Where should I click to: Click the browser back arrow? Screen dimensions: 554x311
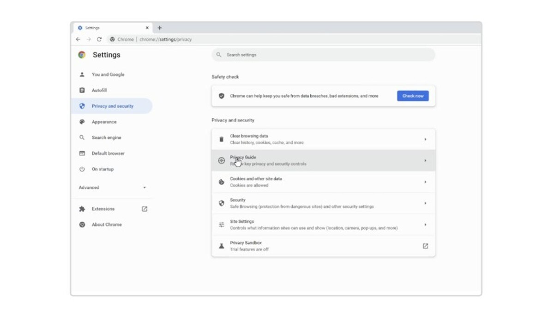point(78,40)
